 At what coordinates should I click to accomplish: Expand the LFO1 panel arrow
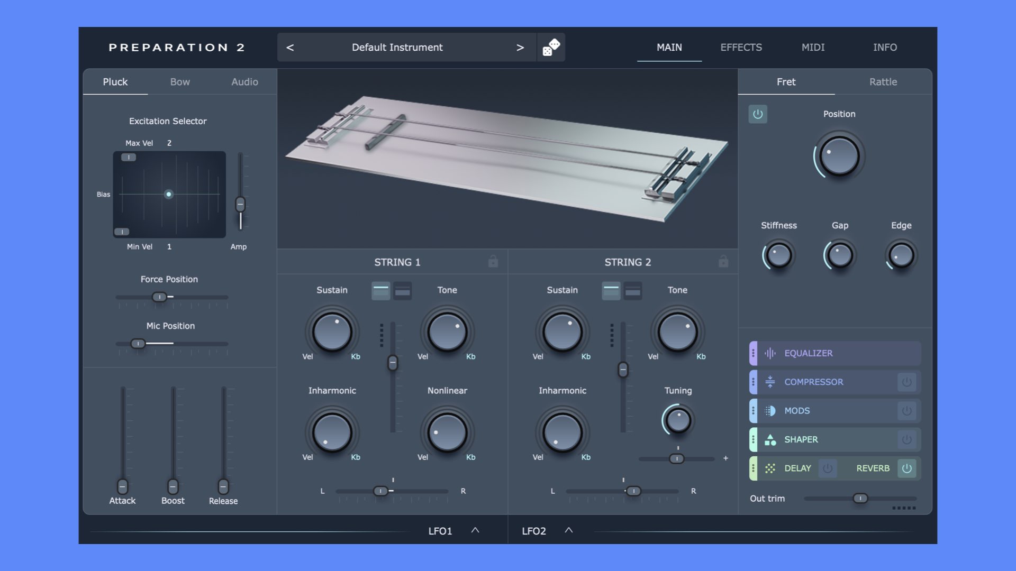[x=475, y=530]
